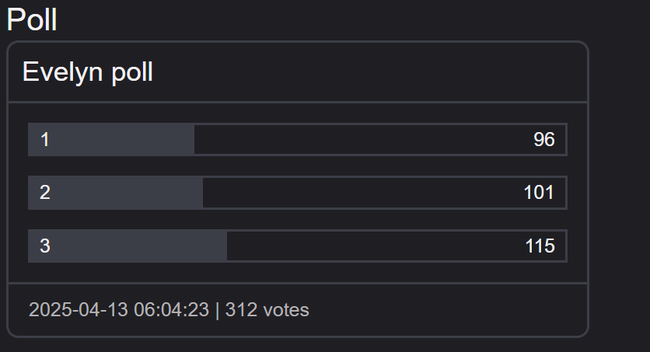This screenshot has height=352, width=650.
Task: Click the 2025-04-13 06:04:23 timestamp
Action: point(119,310)
